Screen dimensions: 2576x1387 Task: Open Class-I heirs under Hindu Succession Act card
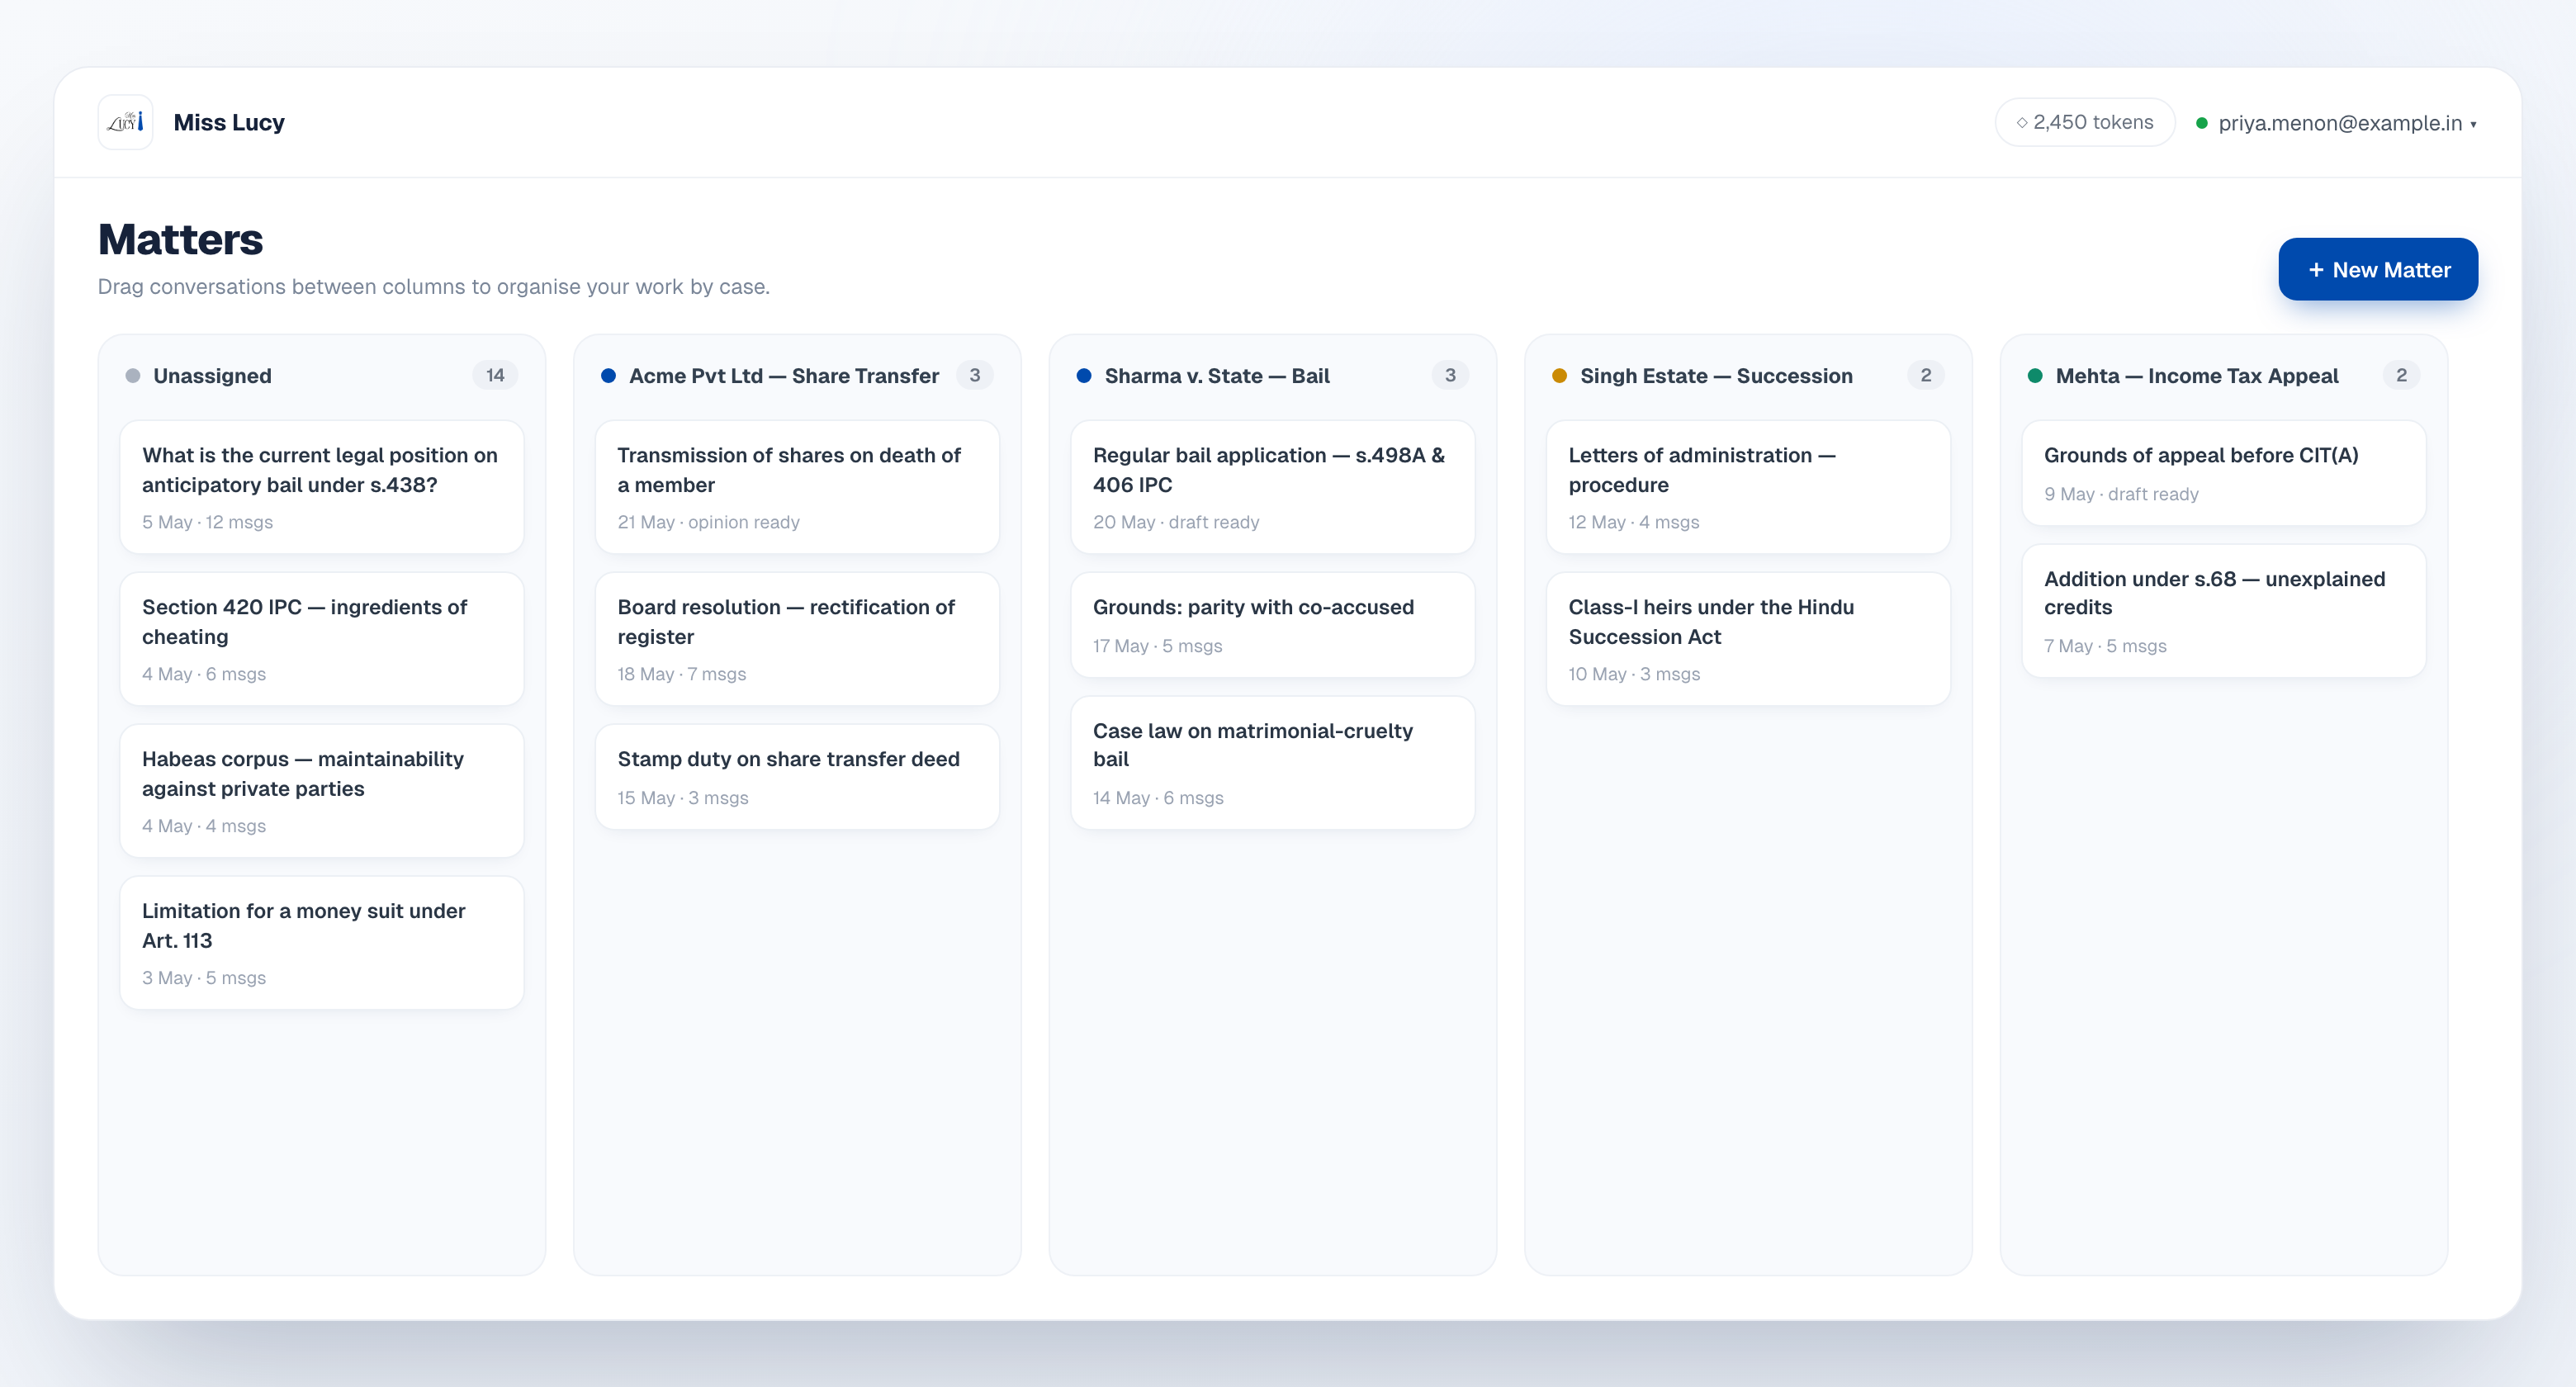pyautogui.click(x=1748, y=639)
